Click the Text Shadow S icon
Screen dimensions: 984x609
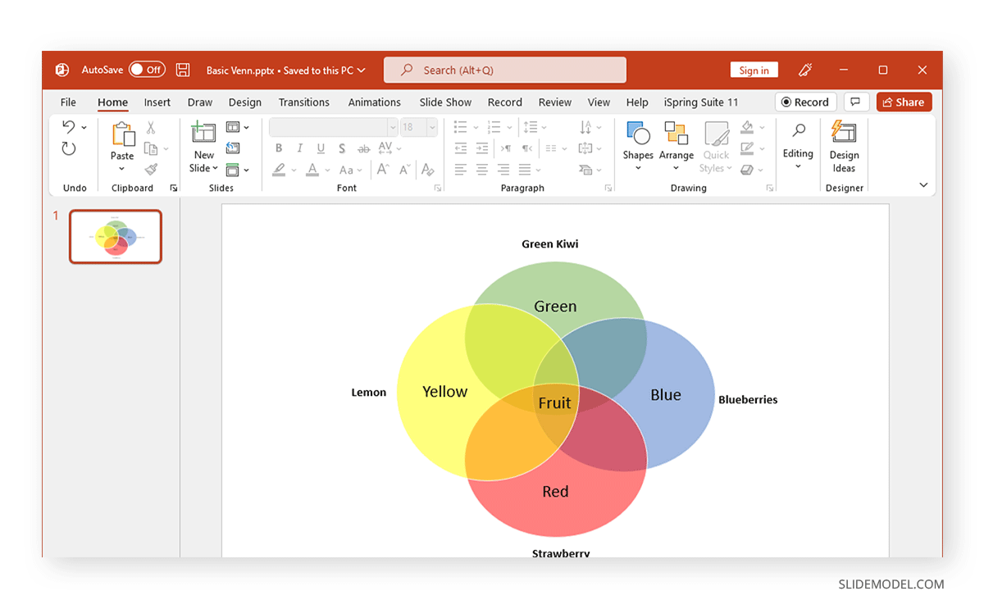342,148
